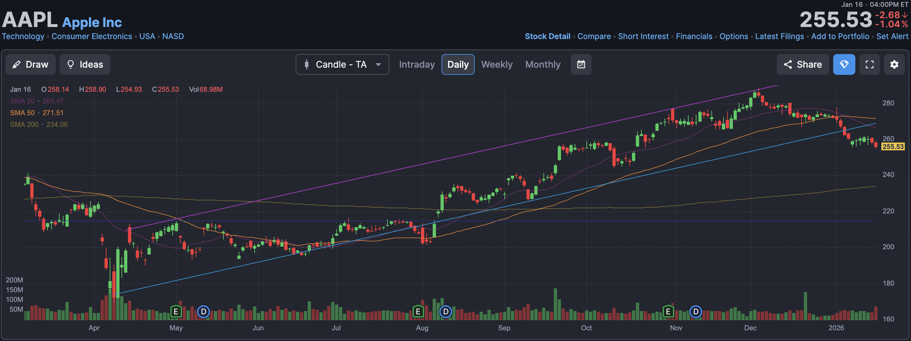Open the Compare link
Image resolution: width=911 pixels, height=341 pixels.
pyautogui.click(x=594, y=36)
